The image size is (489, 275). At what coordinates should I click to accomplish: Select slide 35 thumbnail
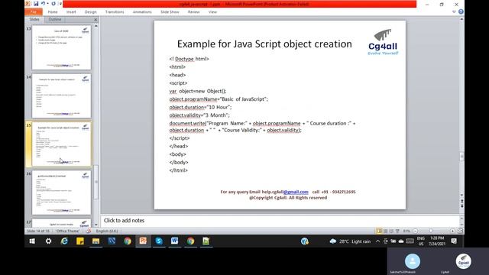[61, 144]
